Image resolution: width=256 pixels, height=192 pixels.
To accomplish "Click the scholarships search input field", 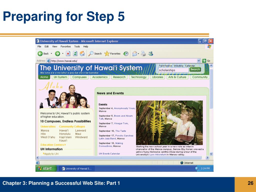I will coord(173,70).
